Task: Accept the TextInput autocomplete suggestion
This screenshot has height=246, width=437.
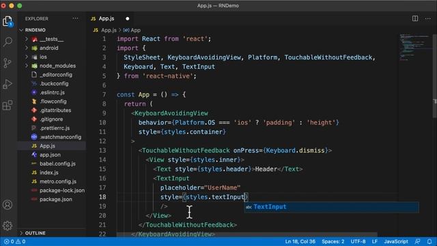Action: coord(331,207)
